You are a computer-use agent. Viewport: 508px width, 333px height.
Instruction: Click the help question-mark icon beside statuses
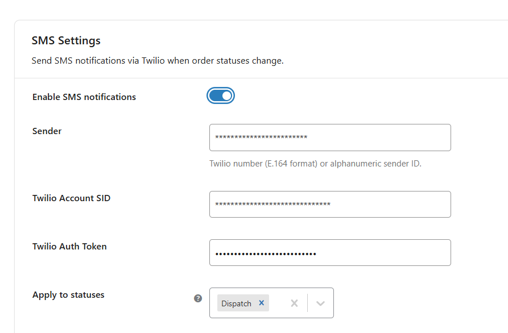pyautogui.click(x=198, y=298)
